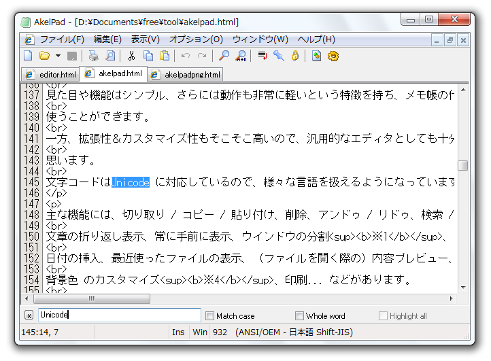Click the horizontal scrollbar left arrow

point(27,298)
